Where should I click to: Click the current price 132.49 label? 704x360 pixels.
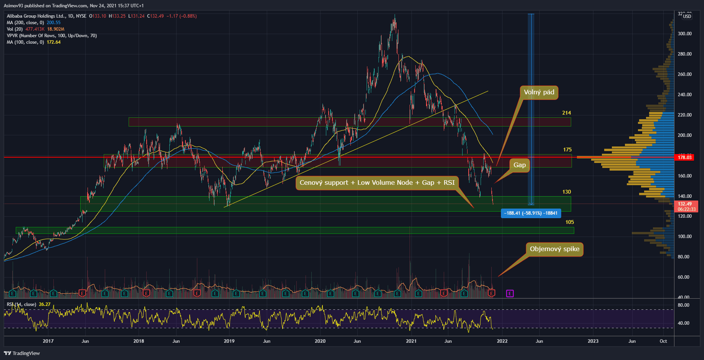click(685, 204)
